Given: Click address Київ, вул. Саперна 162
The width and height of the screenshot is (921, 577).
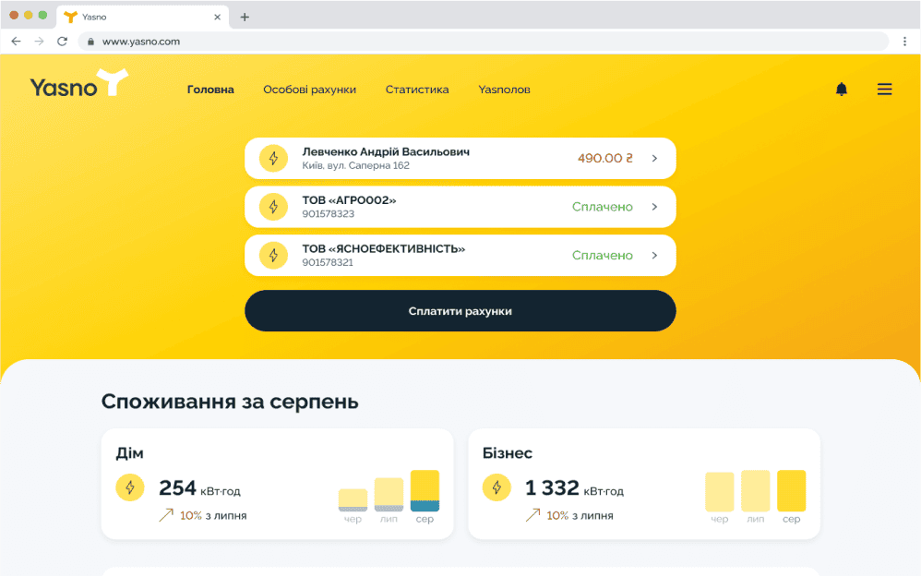Looking at the screenshot, I should coord(356,165).
